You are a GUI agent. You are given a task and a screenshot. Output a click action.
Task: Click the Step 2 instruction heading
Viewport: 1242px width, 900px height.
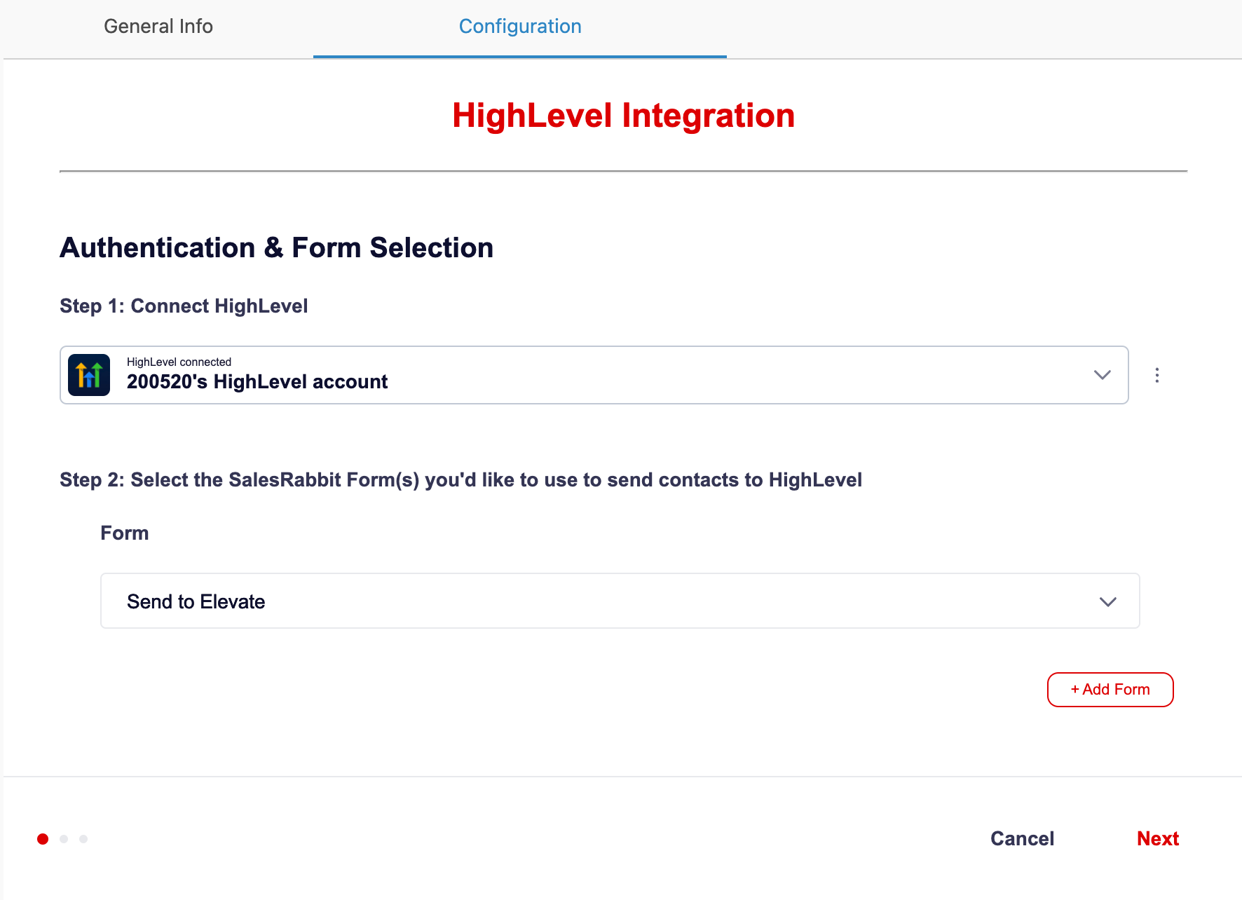[x=460, y=480]
